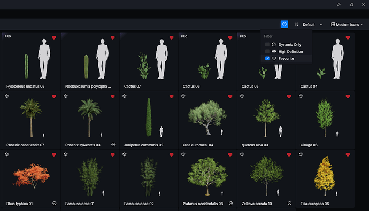Enable the High Definition filter checkbox
This screenshot has width=369, height=211.
[267, 51]
